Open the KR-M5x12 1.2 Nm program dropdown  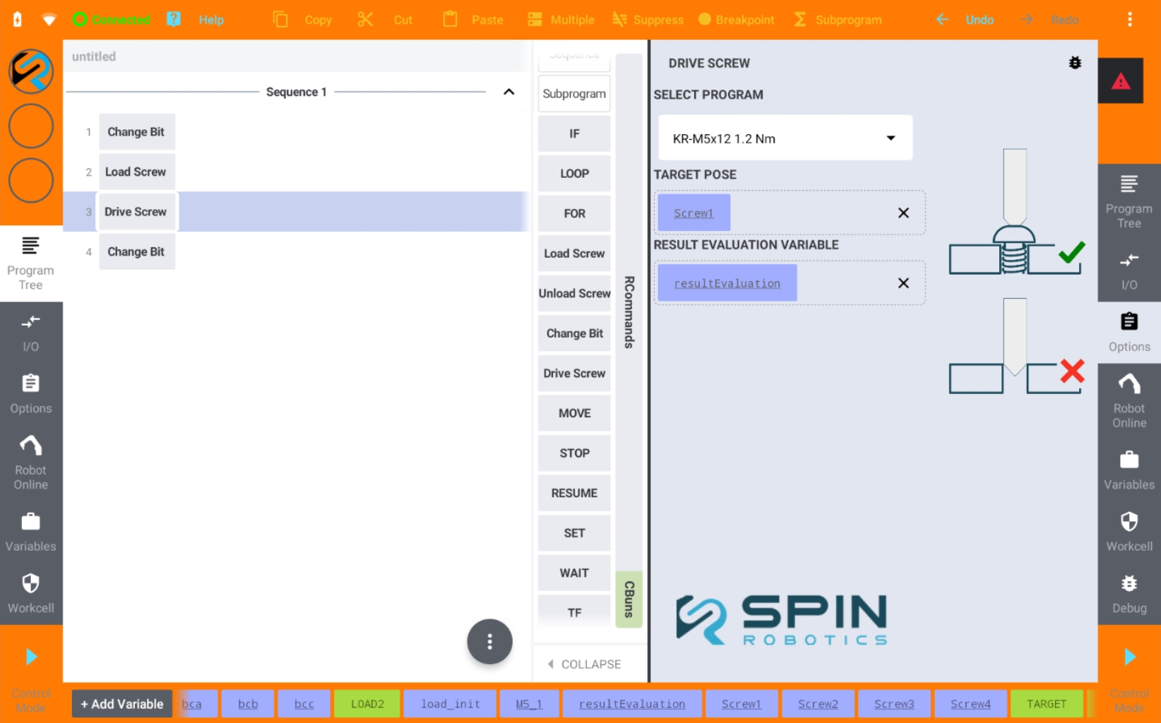785,138
